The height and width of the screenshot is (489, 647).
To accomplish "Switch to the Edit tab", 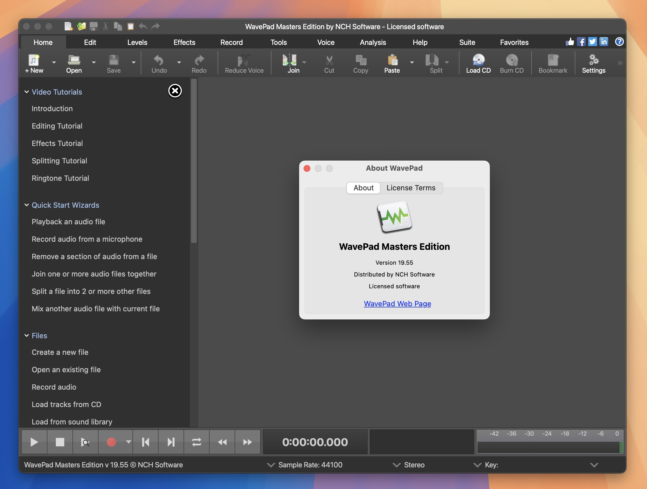I will coord(90,42).
